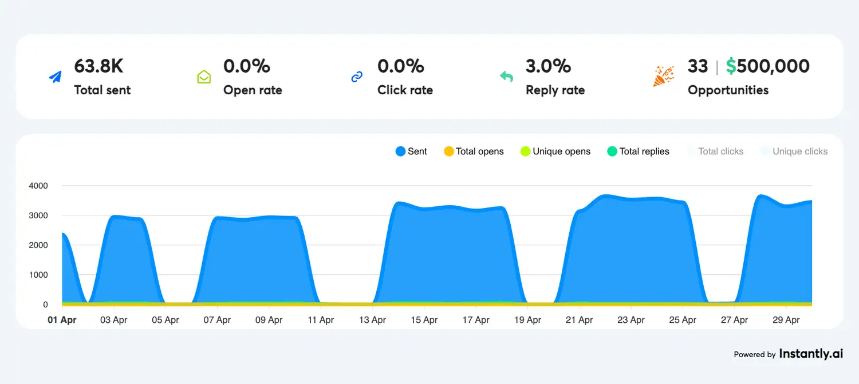
Task: Click the 63.8K total sent value
Action: 98,66
